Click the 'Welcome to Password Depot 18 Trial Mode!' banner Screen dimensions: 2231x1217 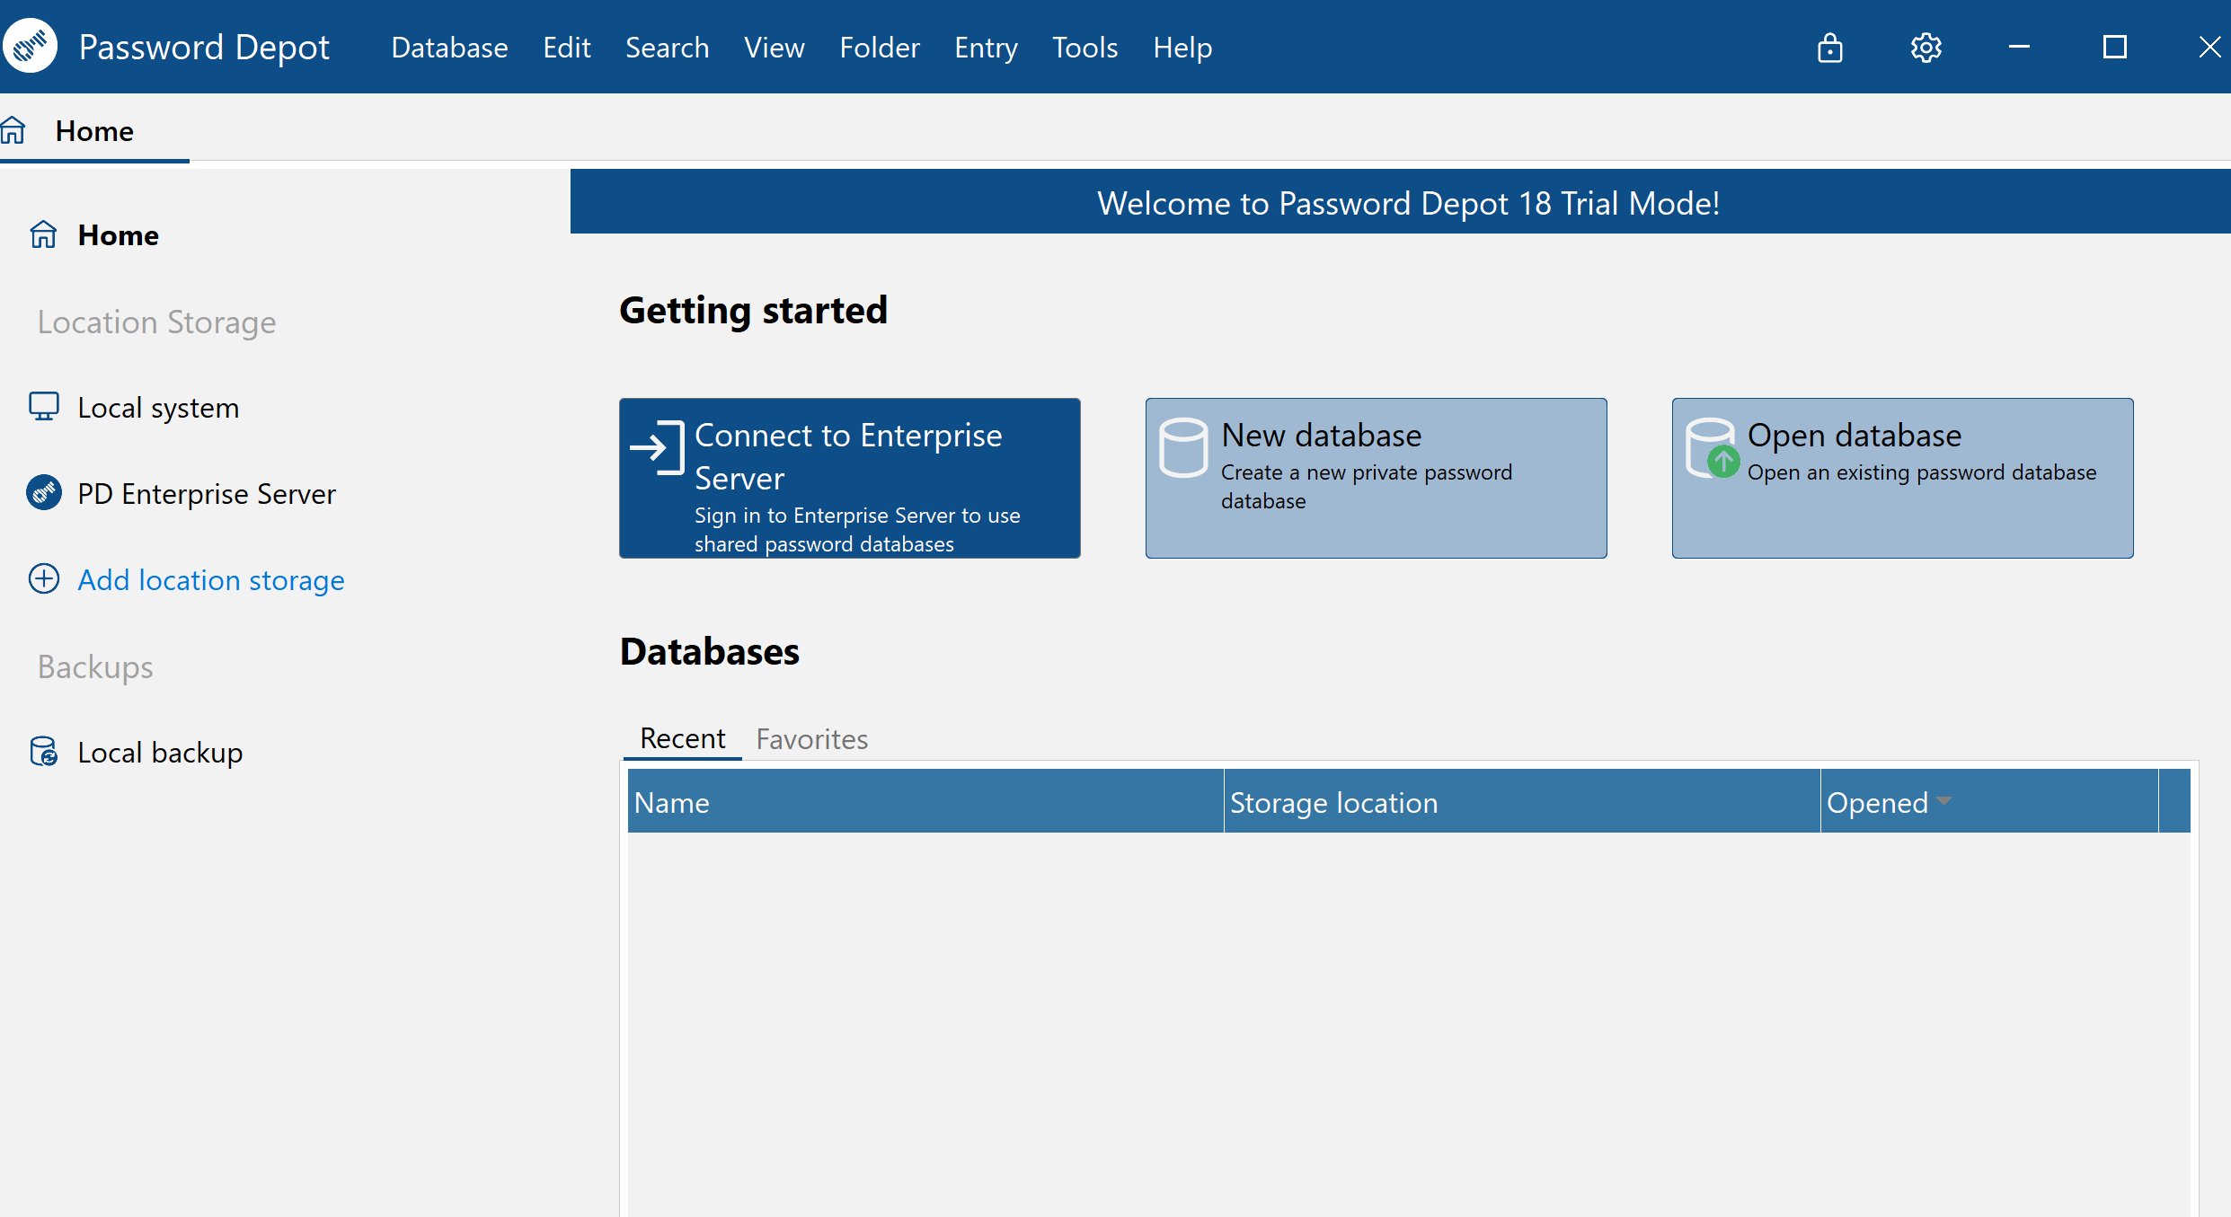pos(1401,202)
